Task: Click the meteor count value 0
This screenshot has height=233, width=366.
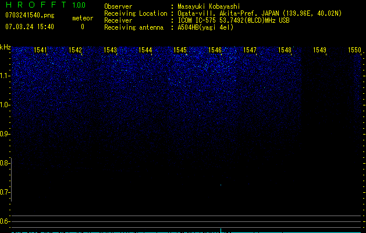Action: click(x=83, y=27)
